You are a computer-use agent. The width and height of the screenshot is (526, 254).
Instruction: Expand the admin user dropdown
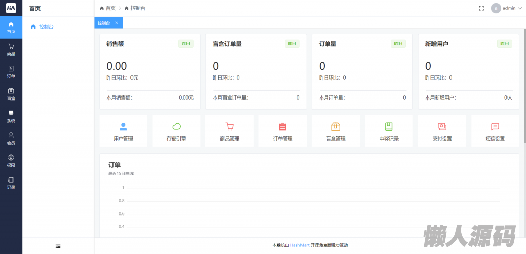click(506, 8)
